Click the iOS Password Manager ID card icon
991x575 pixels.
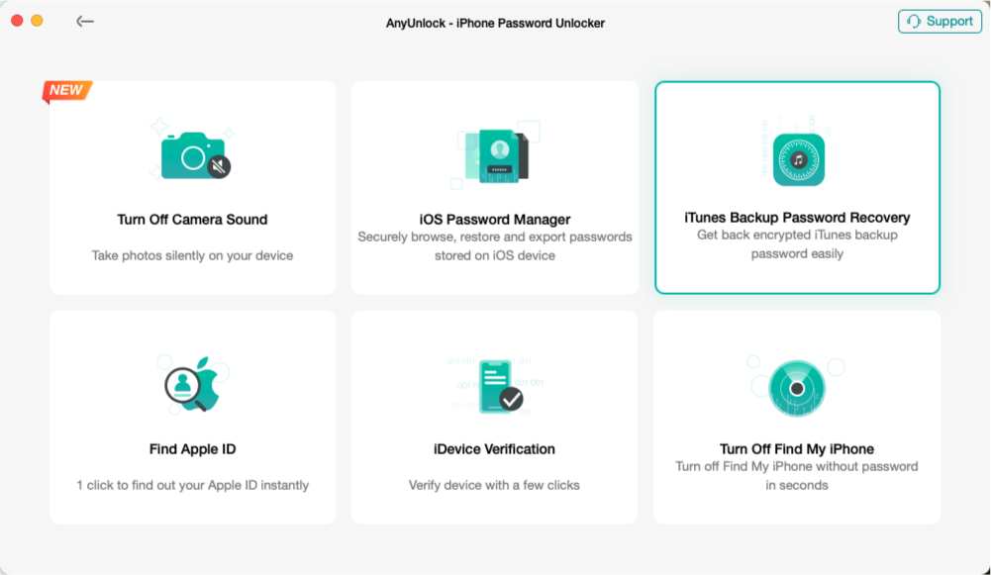point(499,155)
